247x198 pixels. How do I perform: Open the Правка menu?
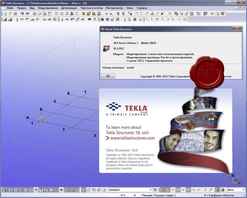pos(21,8)
